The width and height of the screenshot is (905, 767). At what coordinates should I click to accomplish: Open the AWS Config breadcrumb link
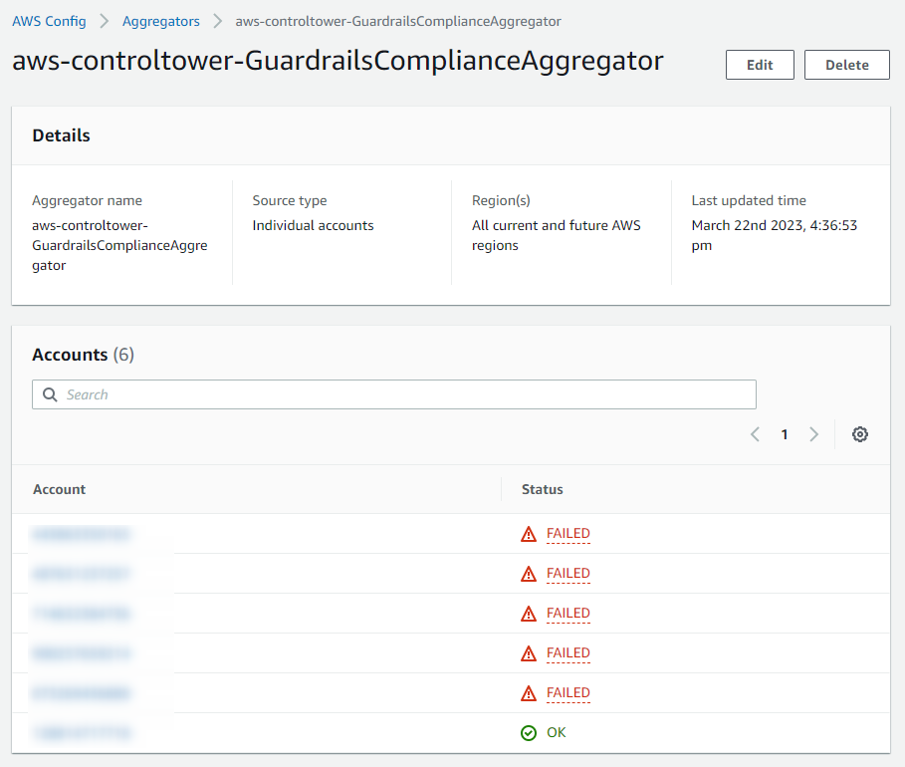click(49, 21)
